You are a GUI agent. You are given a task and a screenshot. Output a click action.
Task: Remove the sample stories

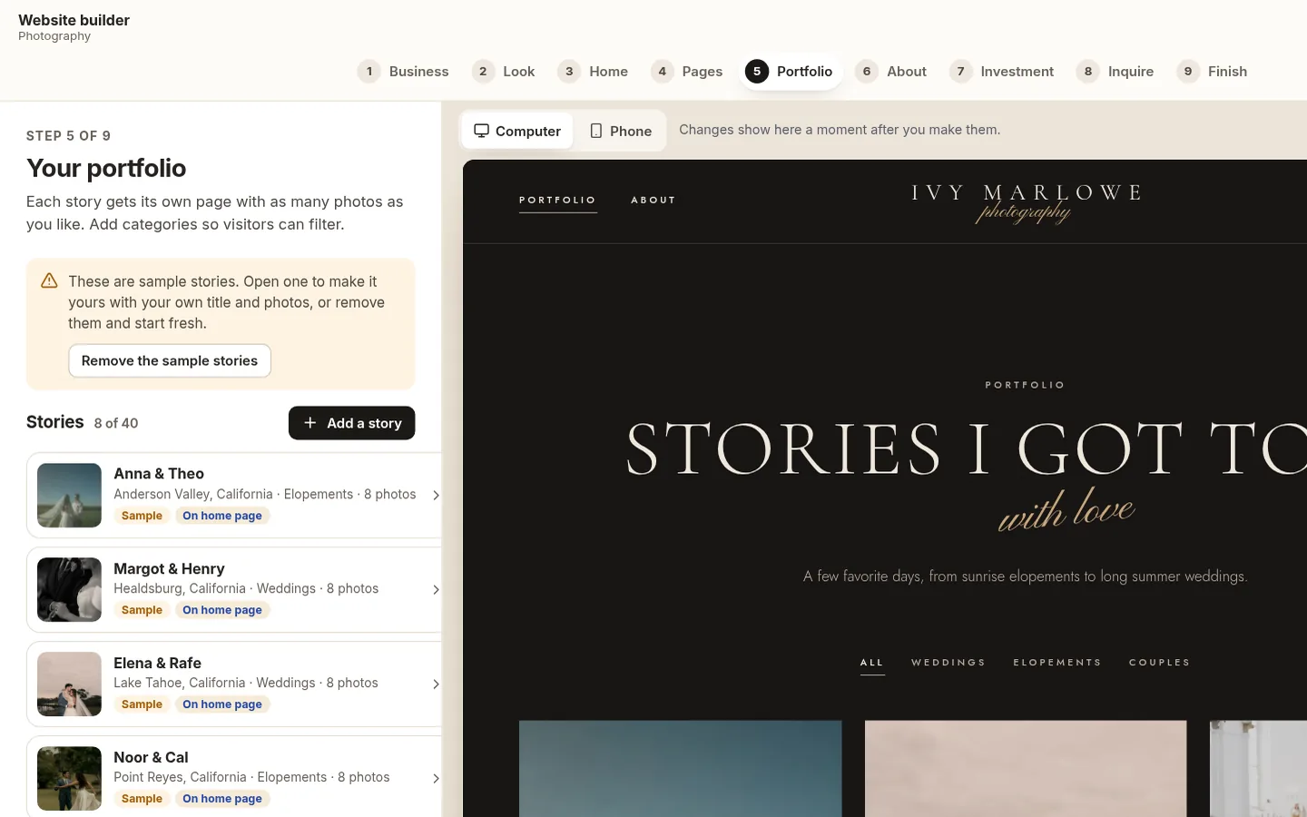point(170,360)
